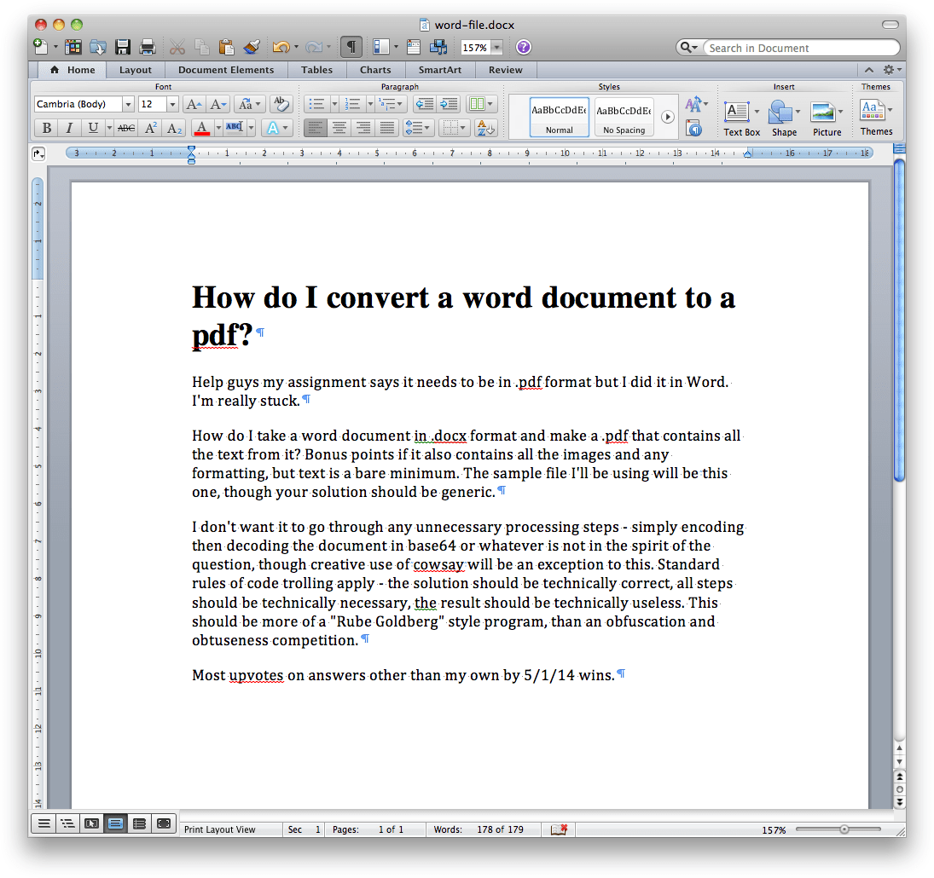Expand the font color dropdown arrow
The width and height of the screenshot is (934, 878).
click(218, 128)
